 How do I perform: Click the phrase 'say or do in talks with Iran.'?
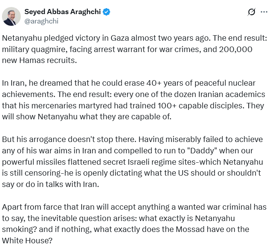[x=51, y=185]
